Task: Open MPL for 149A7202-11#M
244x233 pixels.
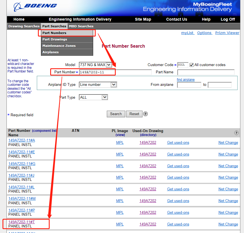Action: click(120, 201)
